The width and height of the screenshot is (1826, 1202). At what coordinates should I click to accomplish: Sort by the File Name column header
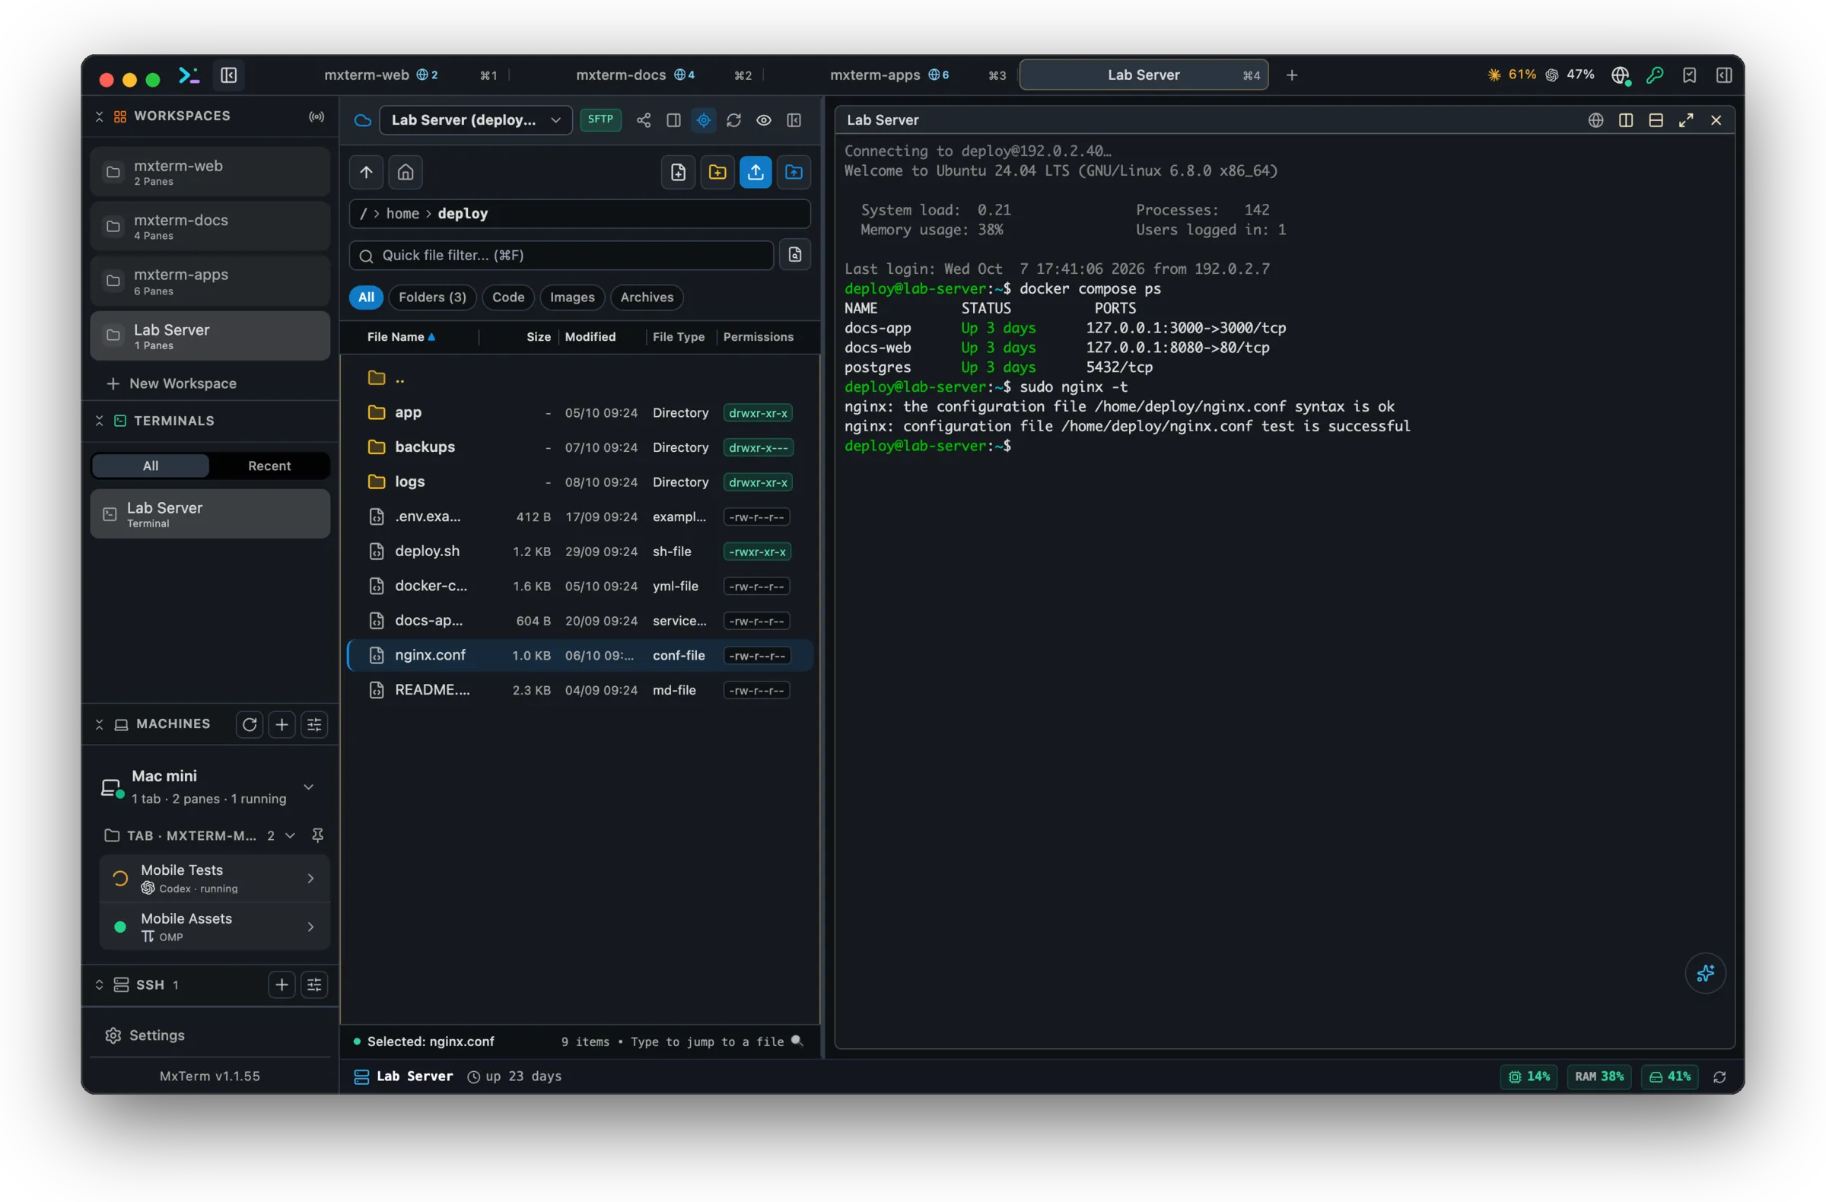pyautogui.click(x=401, y=337)
